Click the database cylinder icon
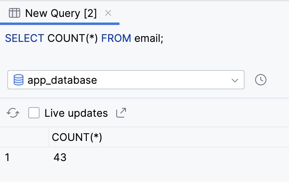 (x=19, y=80)
